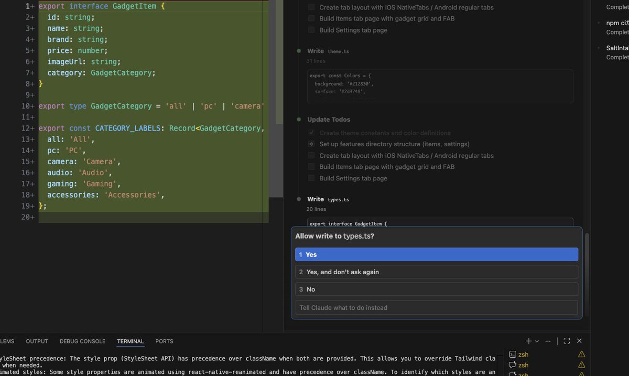Click the plus icon to launch new terminal

[x=529, y=341]
